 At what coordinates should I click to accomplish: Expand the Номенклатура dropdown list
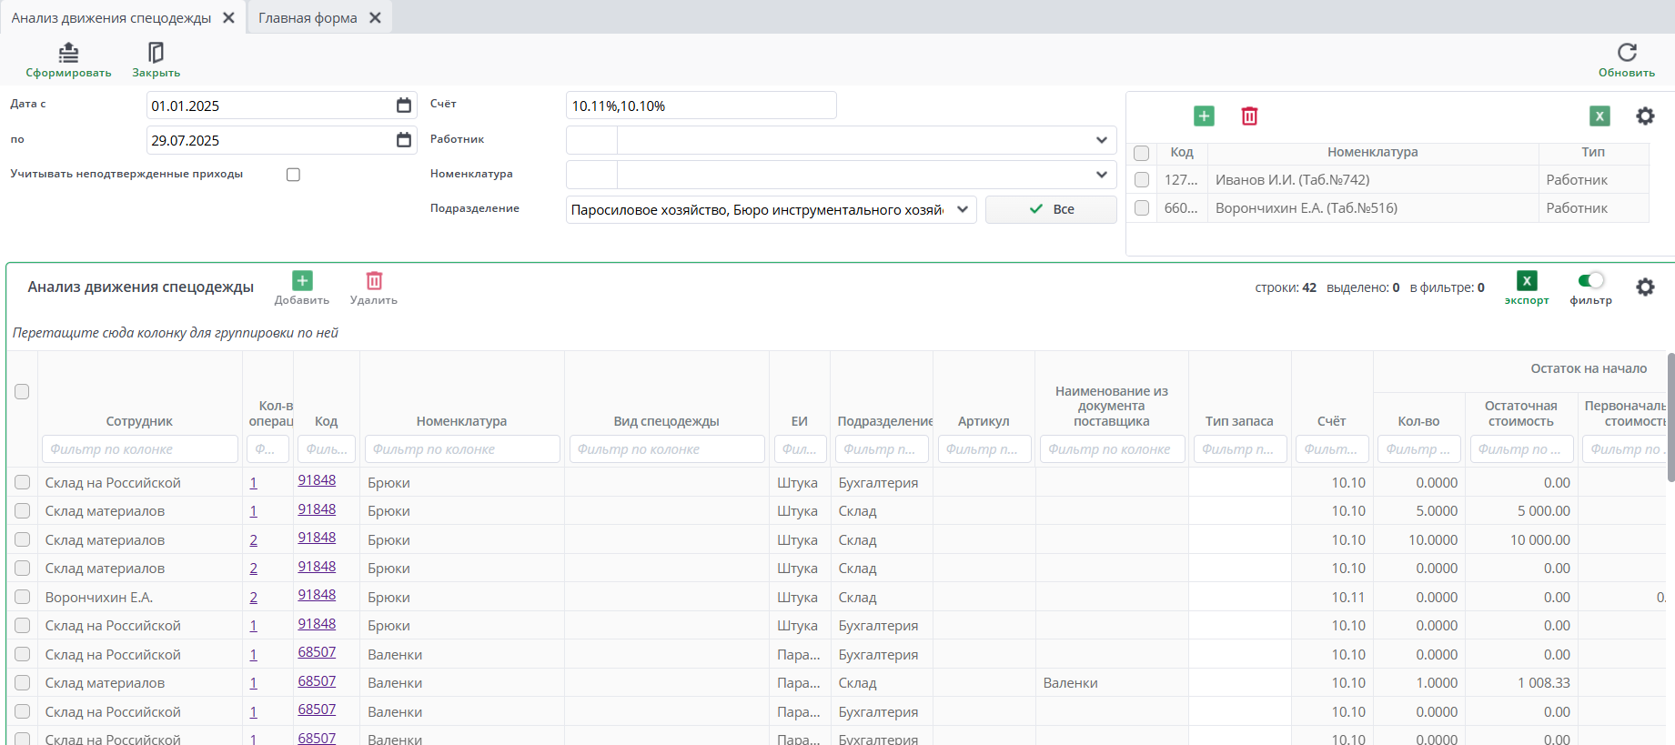tap(1101, 175)
